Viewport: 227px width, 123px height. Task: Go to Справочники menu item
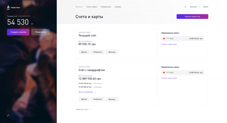tap(106, 7)
